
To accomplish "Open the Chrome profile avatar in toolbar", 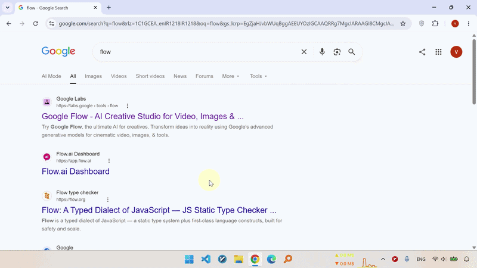I will (455, 23).
